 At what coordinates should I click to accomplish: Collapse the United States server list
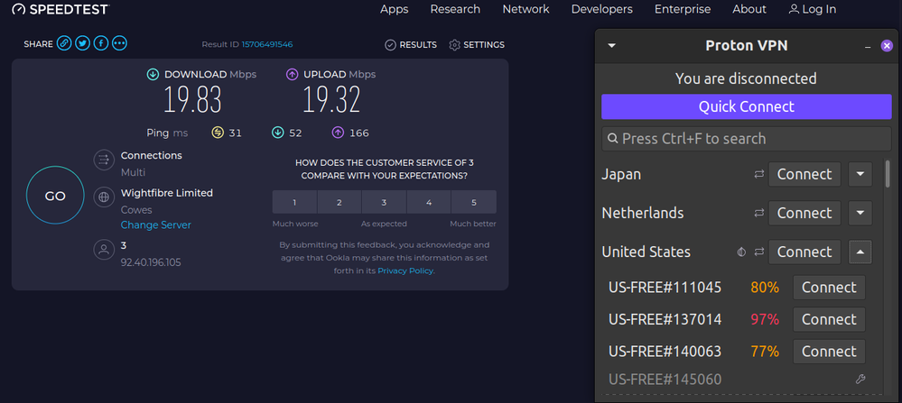pos(861,252)
